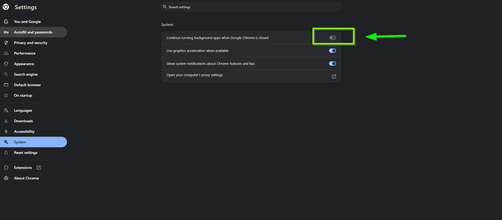Screen dimensions: 502x220
Task: Click the Settings page title
Action: coord(26,7)
